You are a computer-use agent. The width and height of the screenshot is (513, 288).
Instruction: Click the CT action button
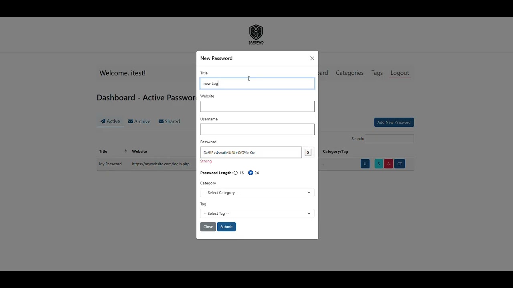pyautogui.click(x=400, y=164)
